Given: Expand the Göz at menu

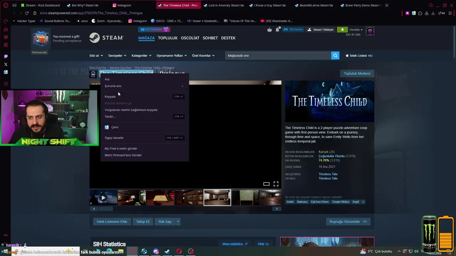Looking at the screenshot, I should [96, 55].
